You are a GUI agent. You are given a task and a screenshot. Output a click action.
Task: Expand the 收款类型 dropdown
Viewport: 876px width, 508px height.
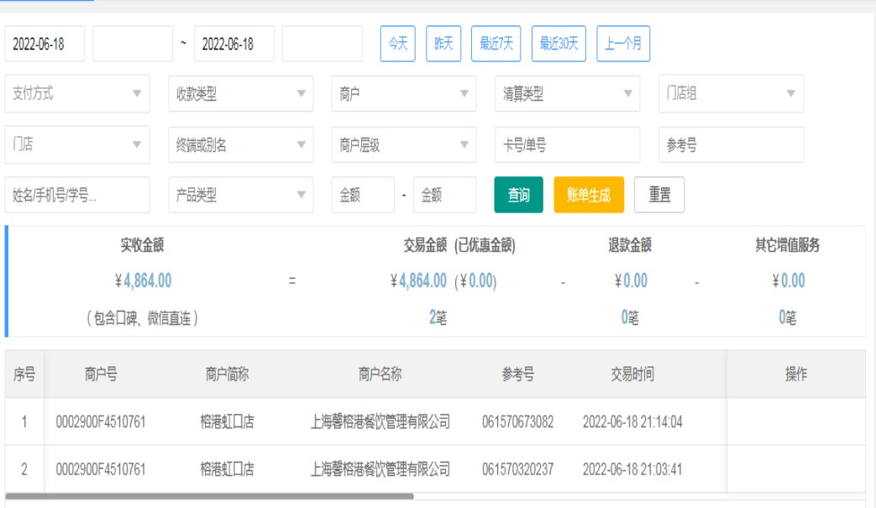[240, 94]
